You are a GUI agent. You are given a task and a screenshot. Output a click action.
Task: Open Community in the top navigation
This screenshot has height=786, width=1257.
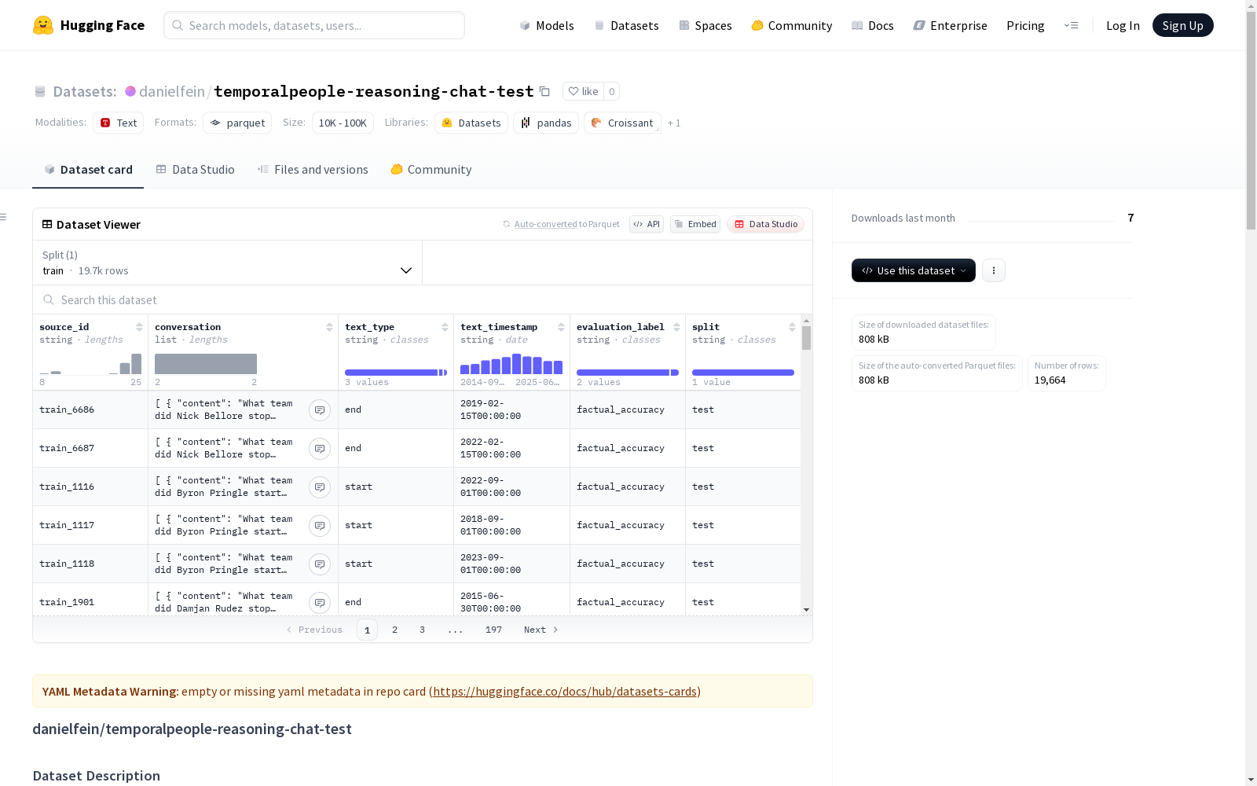coord(792,25)
